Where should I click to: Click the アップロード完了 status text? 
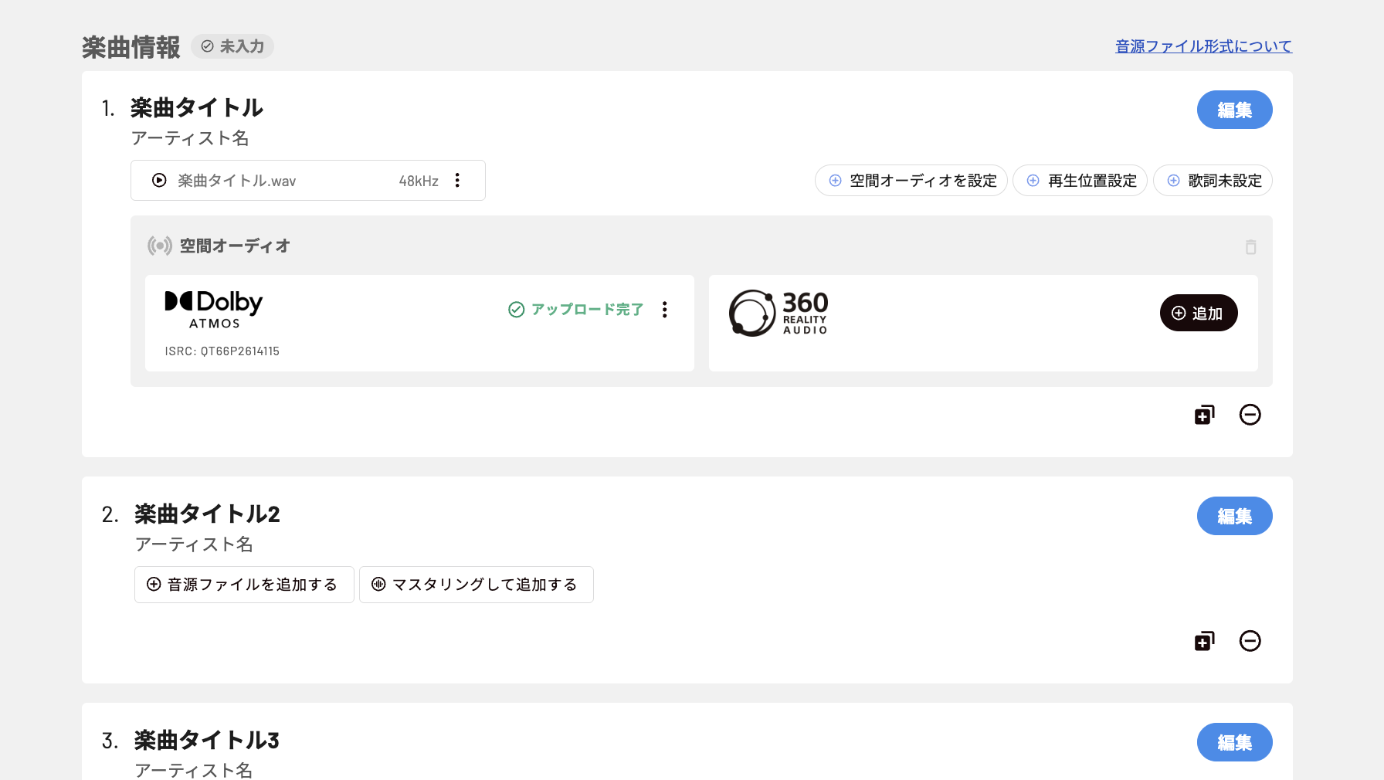[x=587, y=310]
